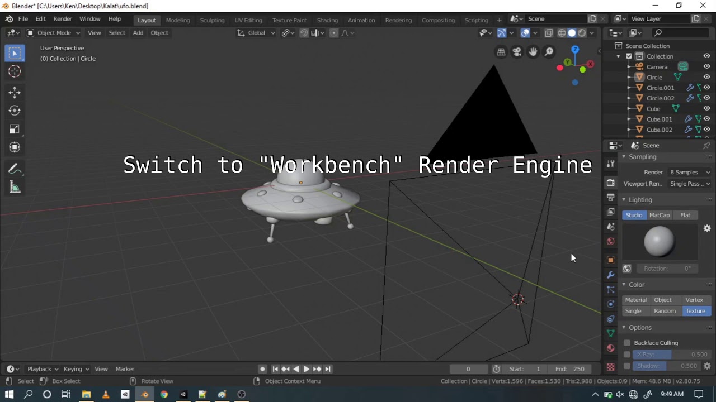
Task: Collapse the Lighting panel
Action: [640, 200]
